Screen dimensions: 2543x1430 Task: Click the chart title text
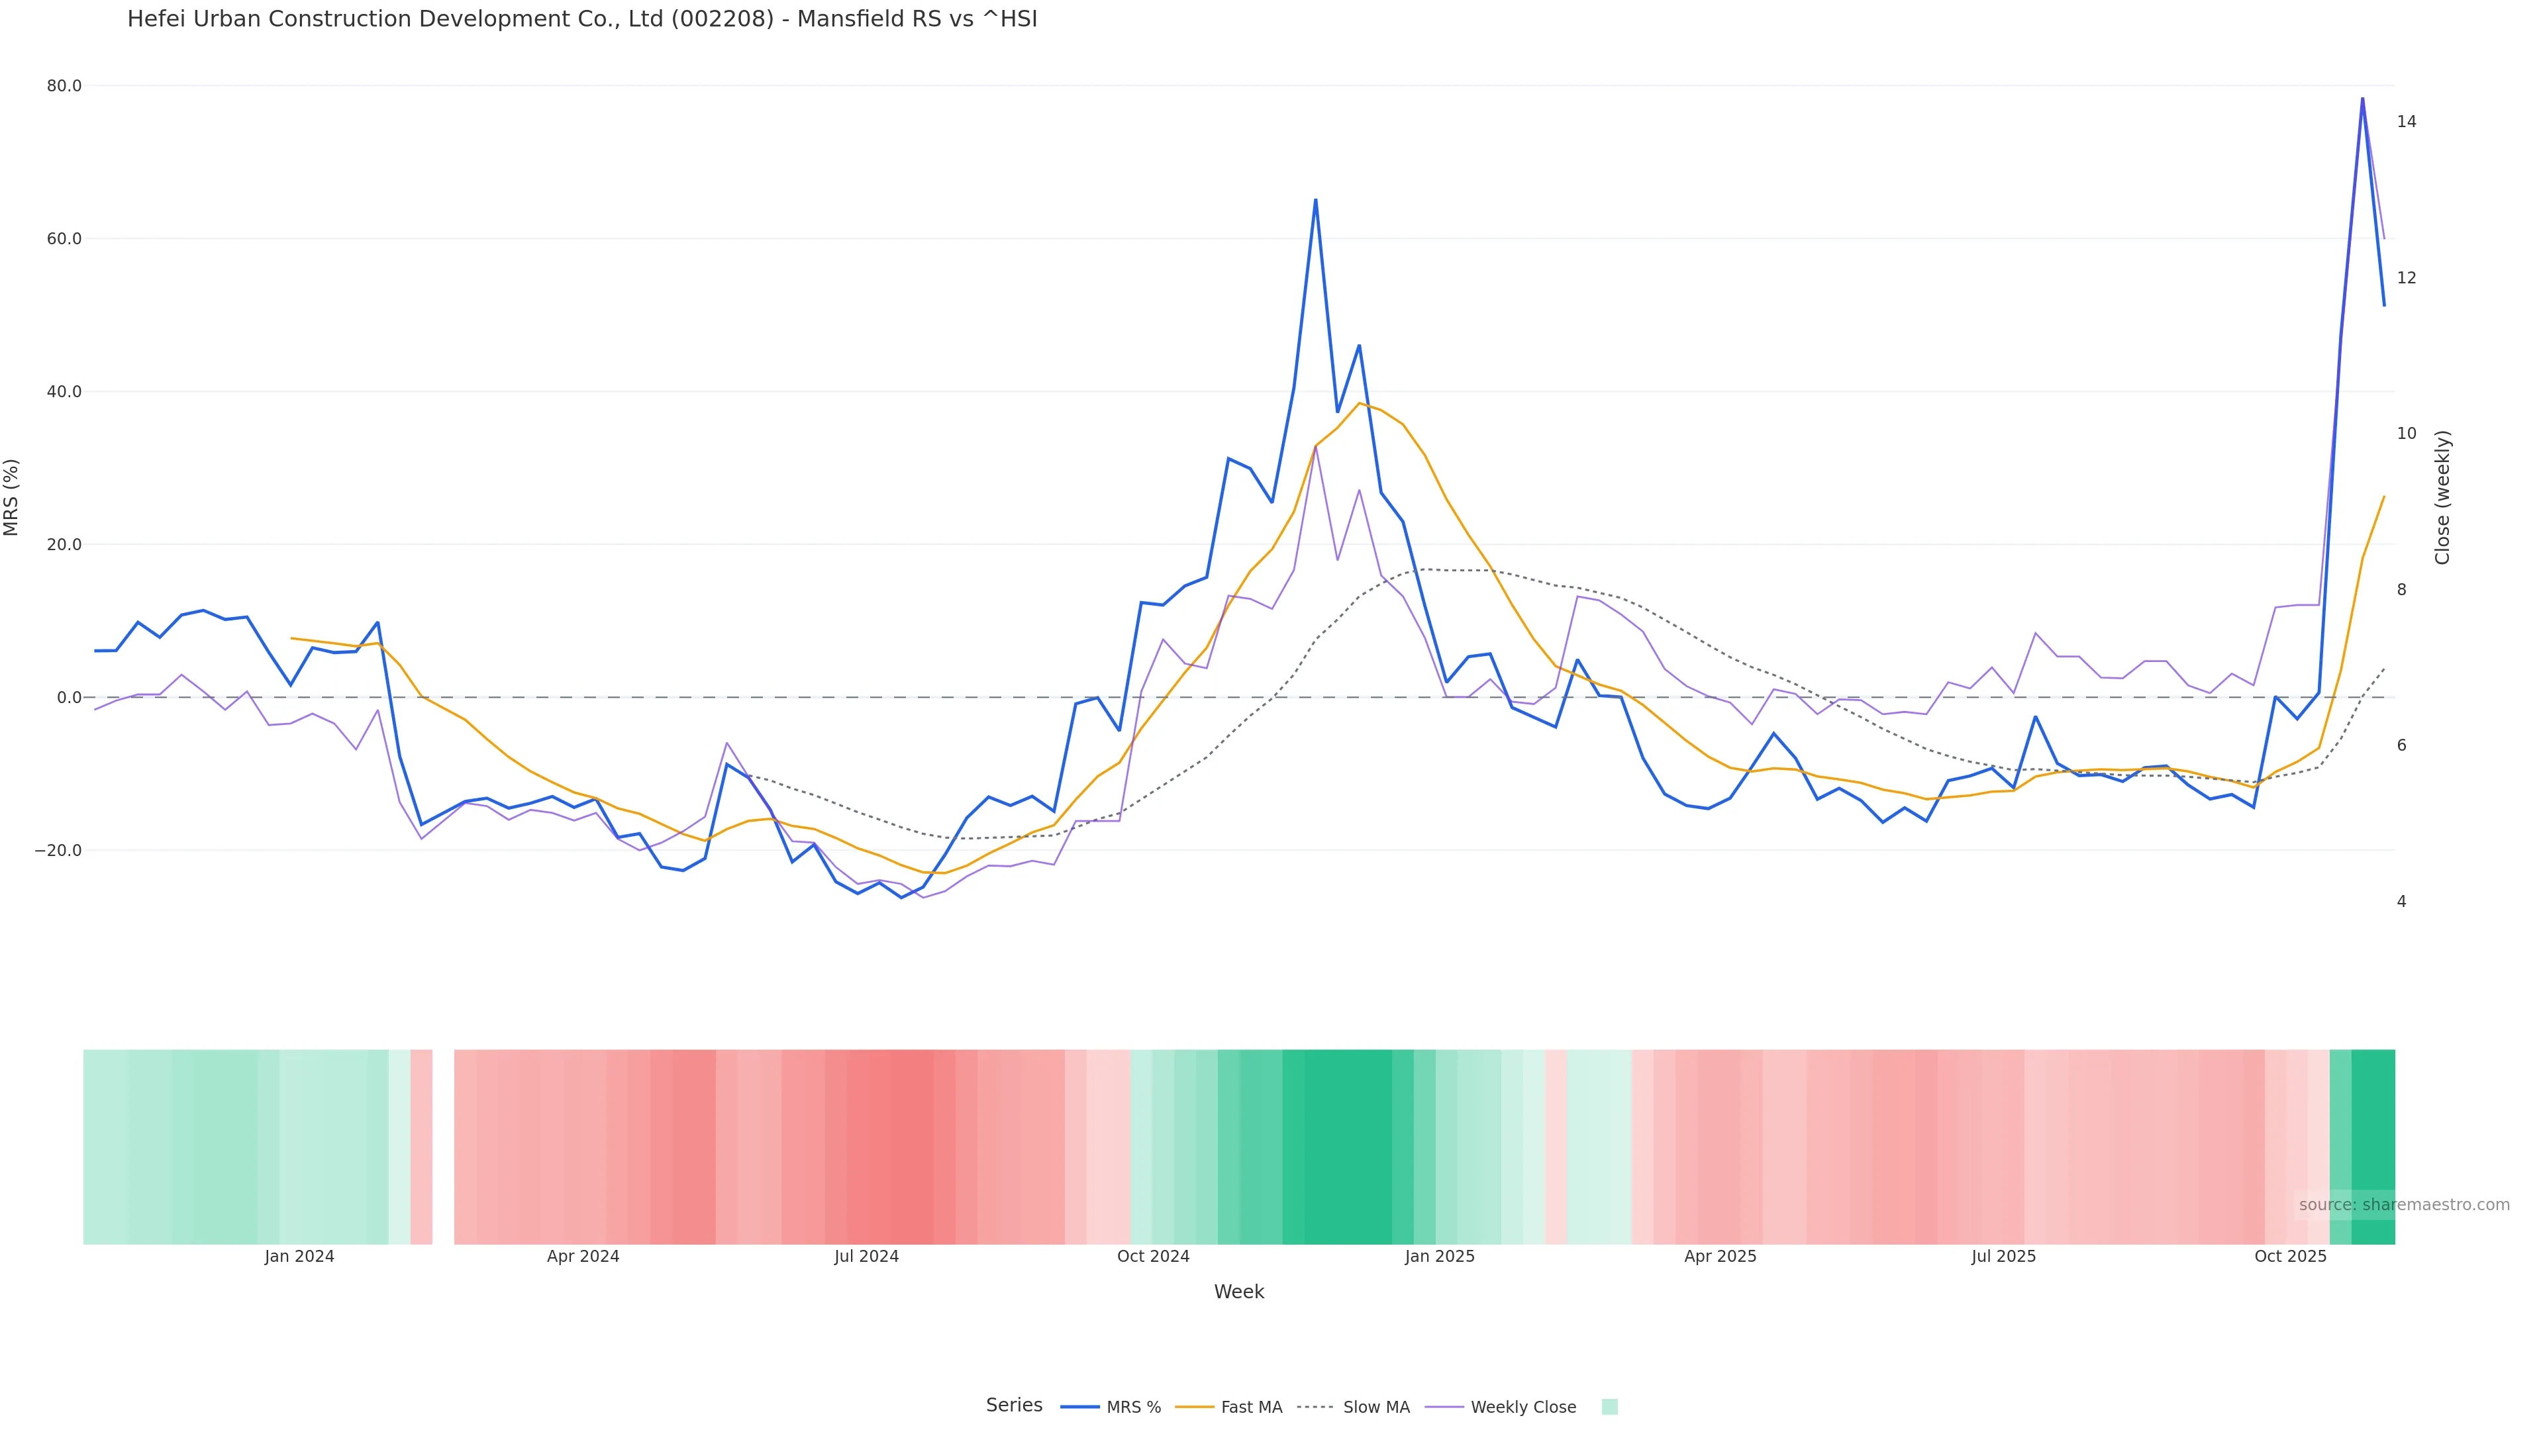pyautogui.click(x=581, y=20)
